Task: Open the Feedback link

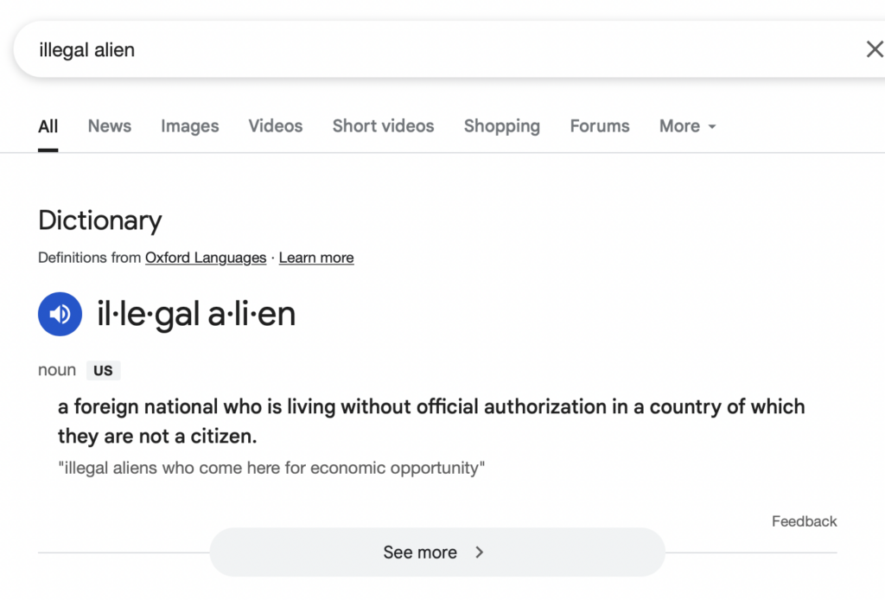Action: pos(805,521)
